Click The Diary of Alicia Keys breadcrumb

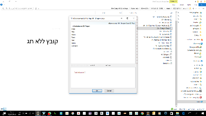(119, 8)
